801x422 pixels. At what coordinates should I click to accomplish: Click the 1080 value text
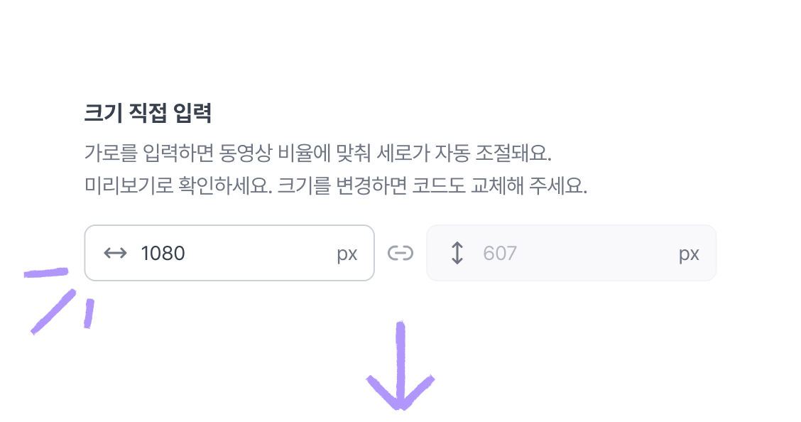163,254
